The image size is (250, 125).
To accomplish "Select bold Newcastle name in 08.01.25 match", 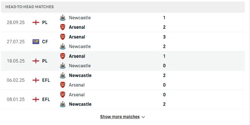I will (x=80, y=104).
